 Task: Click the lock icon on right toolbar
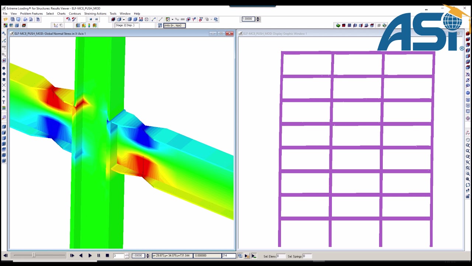click(x=468, y=196)
